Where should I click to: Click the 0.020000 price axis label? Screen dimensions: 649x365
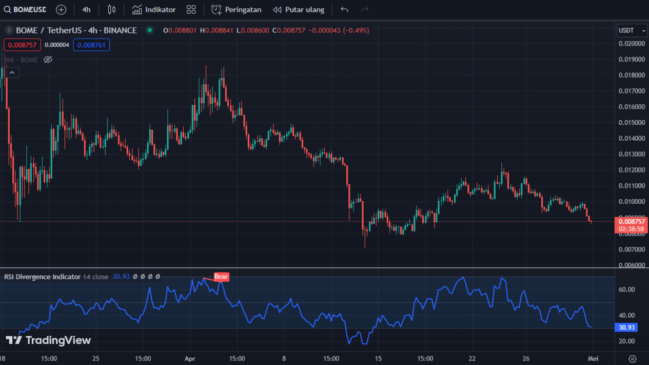[632, 44]
